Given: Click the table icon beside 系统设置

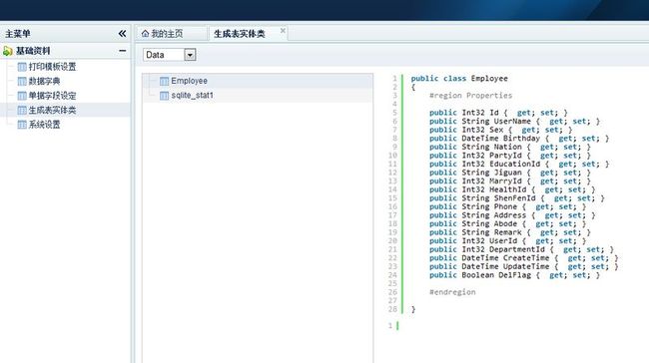Looking at the screenshot, I should point(22,125).
